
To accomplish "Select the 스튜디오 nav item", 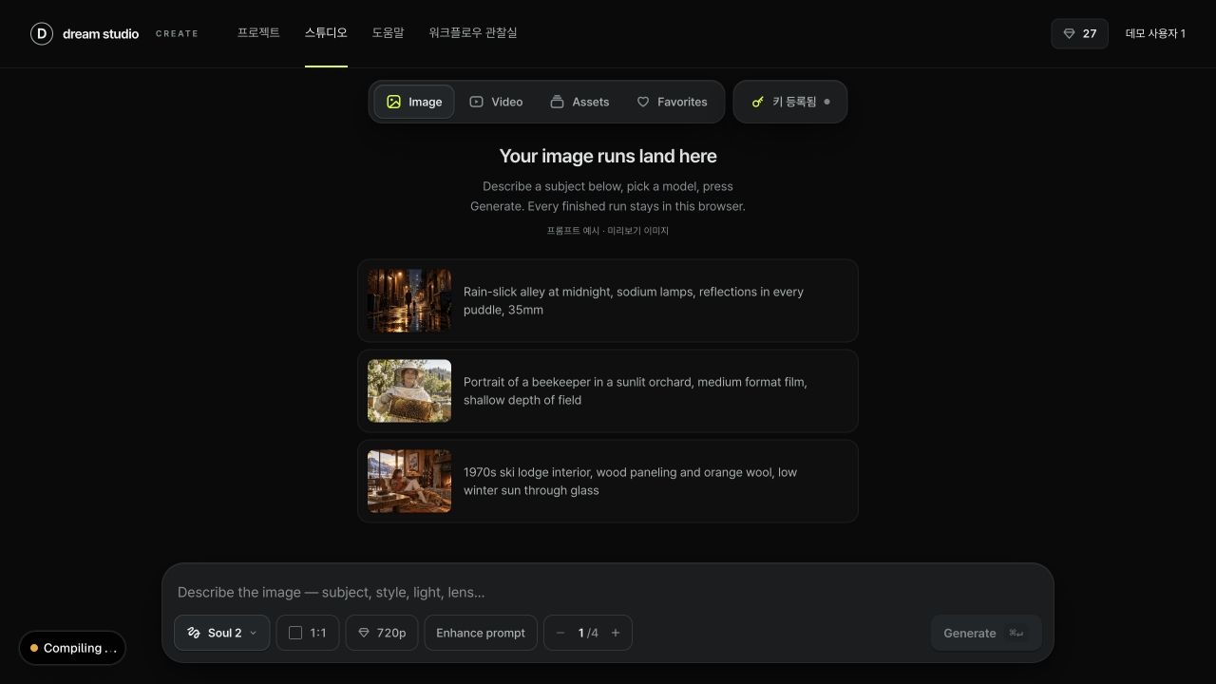I will pyautogui.click(x=326, y=32).
